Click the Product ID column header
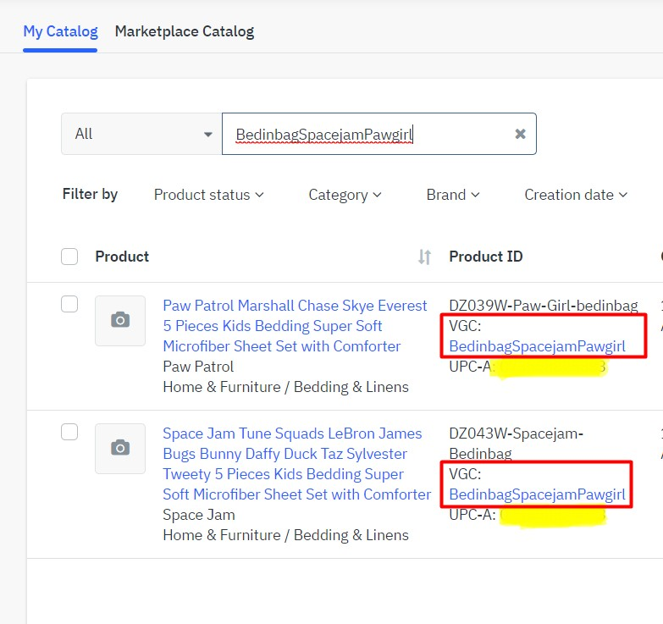 click(x=486, y=257)
